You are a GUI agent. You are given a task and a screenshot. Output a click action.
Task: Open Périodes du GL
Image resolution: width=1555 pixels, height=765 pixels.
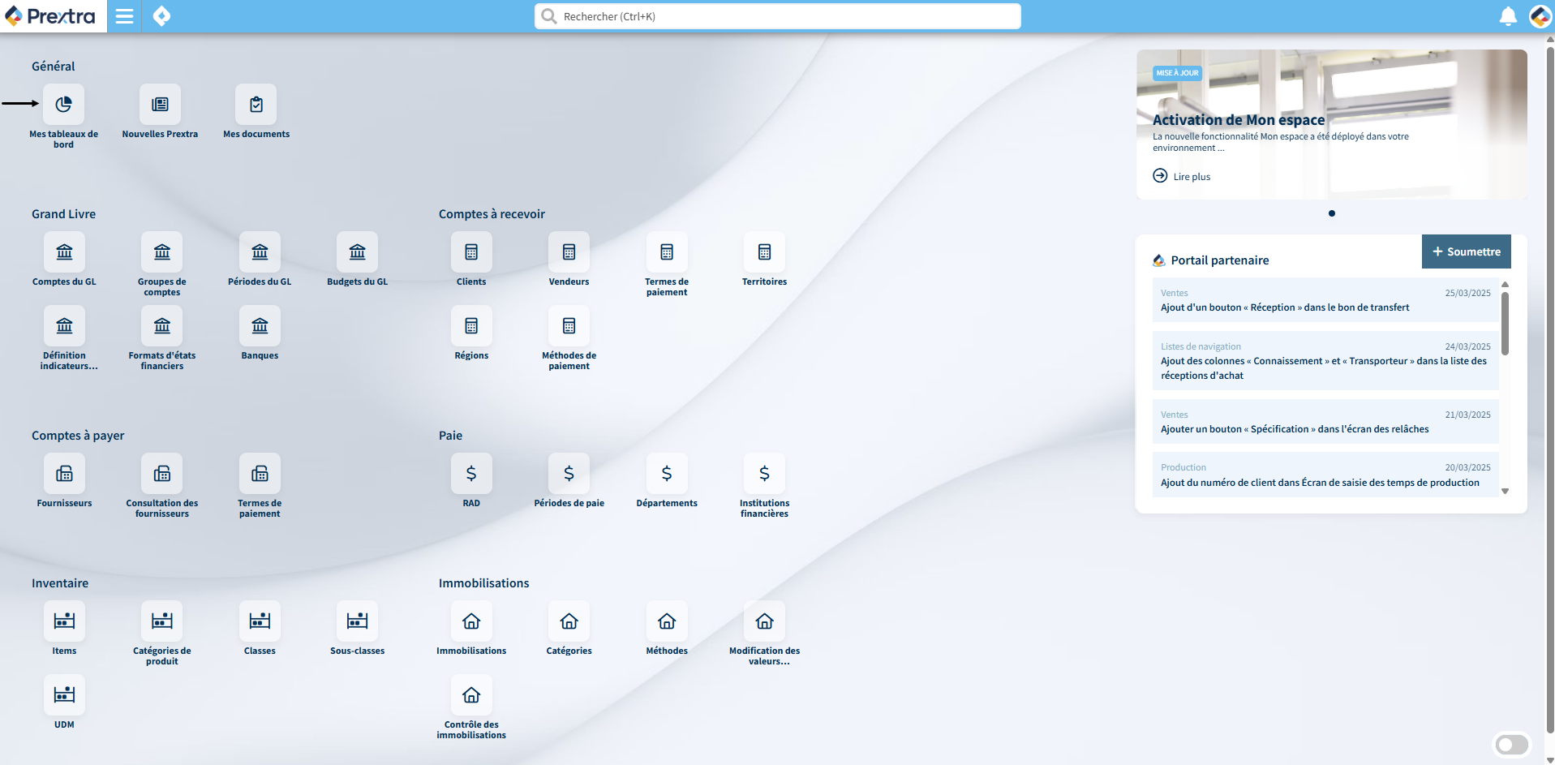260,252
